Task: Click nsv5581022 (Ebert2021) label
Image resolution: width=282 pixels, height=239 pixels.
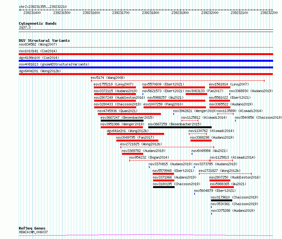Action: pos(230,97)
